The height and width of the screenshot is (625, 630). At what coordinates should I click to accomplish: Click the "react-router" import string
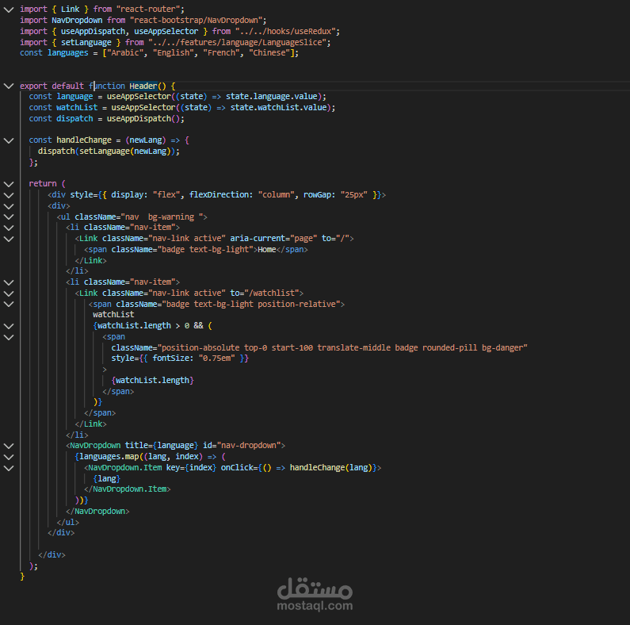point(147,9)
